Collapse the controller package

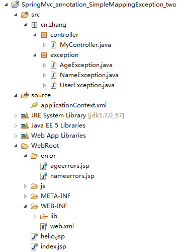click(x=35, y=35)
